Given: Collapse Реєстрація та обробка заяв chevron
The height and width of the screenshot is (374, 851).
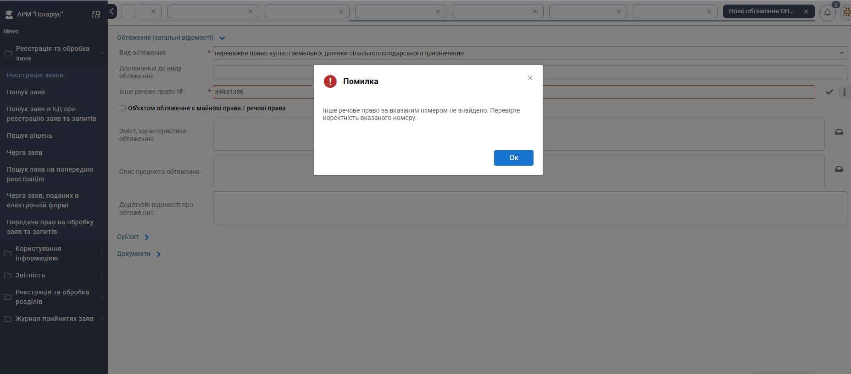Looking at the screenshot, I should pyautogui.click(x=102, y=53).
